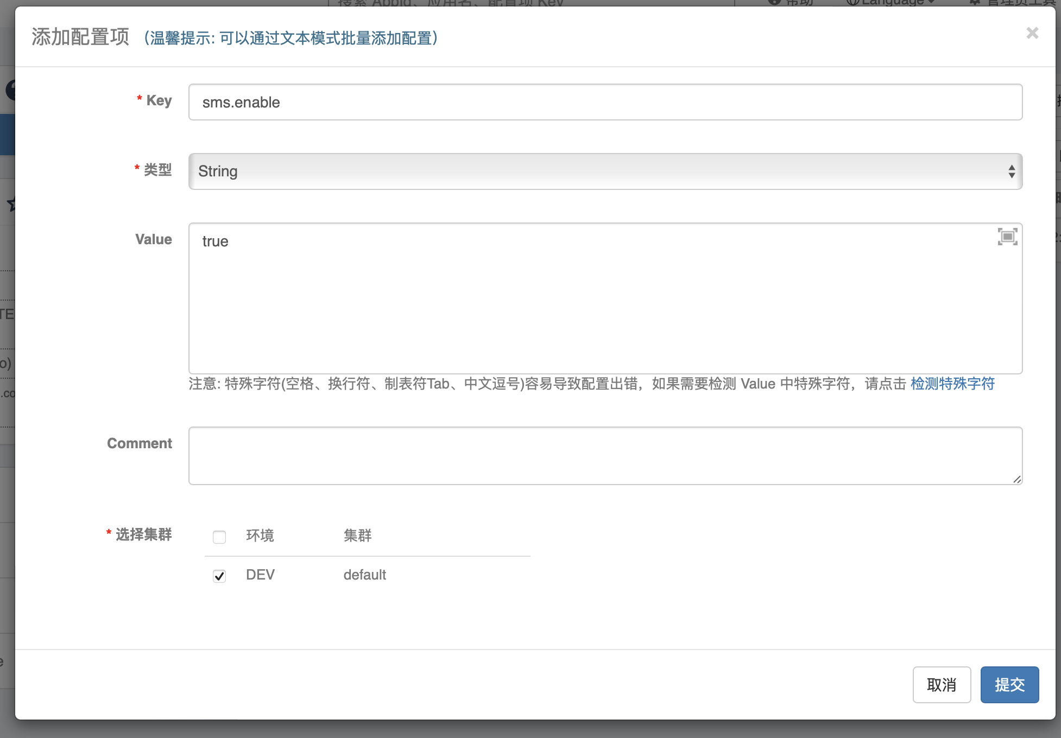Click the 提交 submit button
Screen dimensions: 1061x738
pos(1009,685)
